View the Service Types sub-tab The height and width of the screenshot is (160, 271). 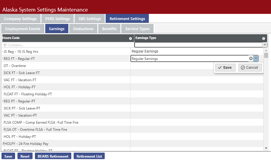pyautogui.click(x=137, y=29)
